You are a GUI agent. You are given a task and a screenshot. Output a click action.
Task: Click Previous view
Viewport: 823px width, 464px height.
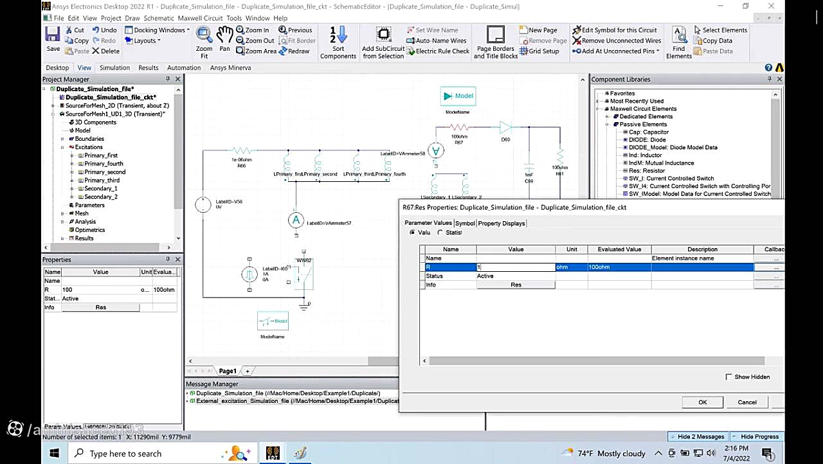point(295,30)
